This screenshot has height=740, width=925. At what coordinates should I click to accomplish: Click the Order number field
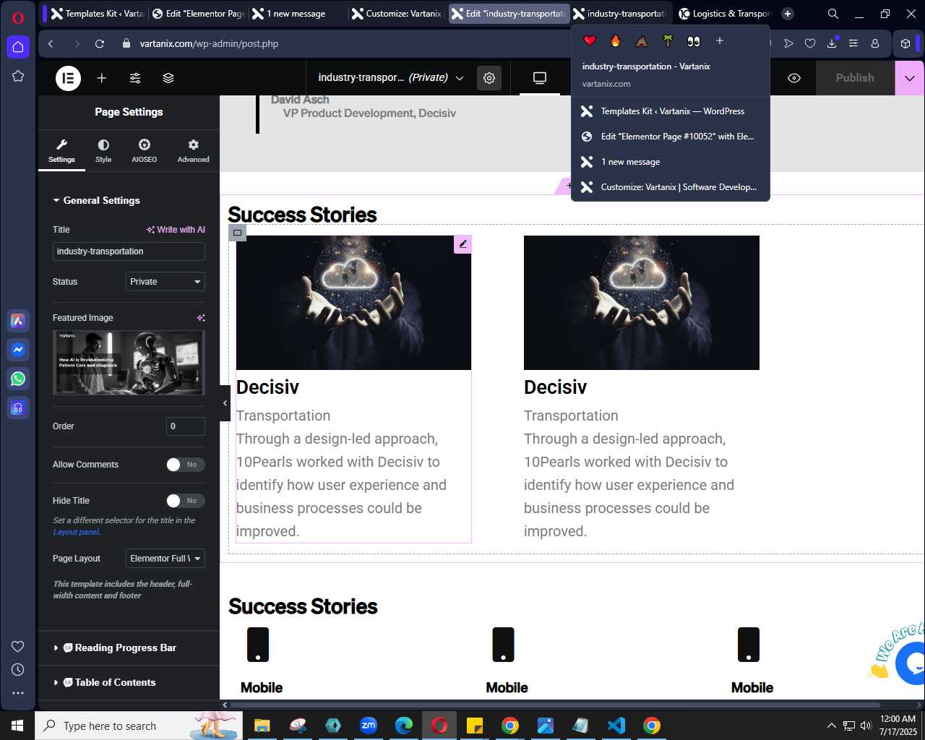tap(186, 426)
